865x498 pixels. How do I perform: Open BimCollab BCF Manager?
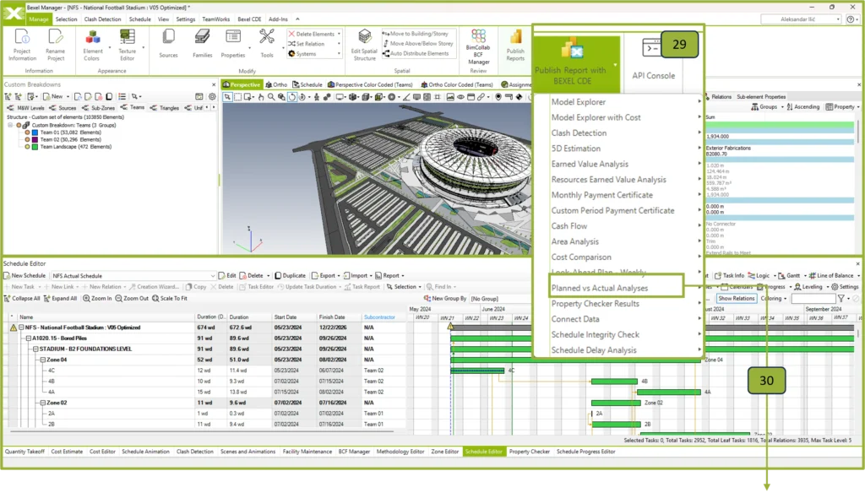point(478,46)
